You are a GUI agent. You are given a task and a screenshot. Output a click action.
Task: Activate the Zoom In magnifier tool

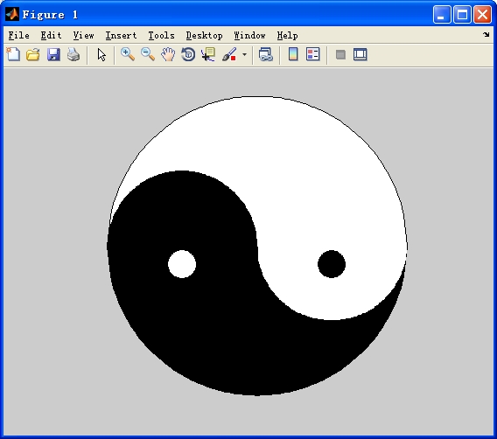click(x=128, y=54)
